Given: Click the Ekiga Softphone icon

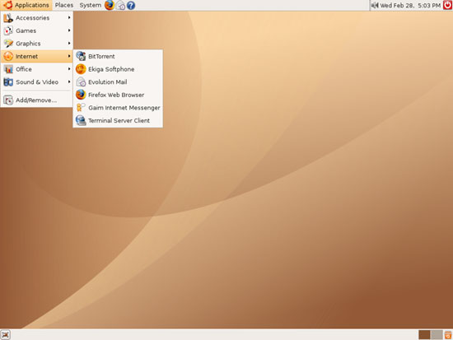Looking at the screenshot, I should click(x=81, y=69).
